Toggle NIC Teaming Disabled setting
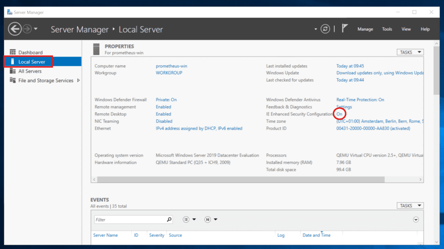 point(164,121)
